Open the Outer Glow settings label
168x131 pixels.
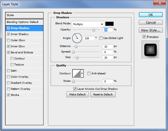click(x=18, y=40)
